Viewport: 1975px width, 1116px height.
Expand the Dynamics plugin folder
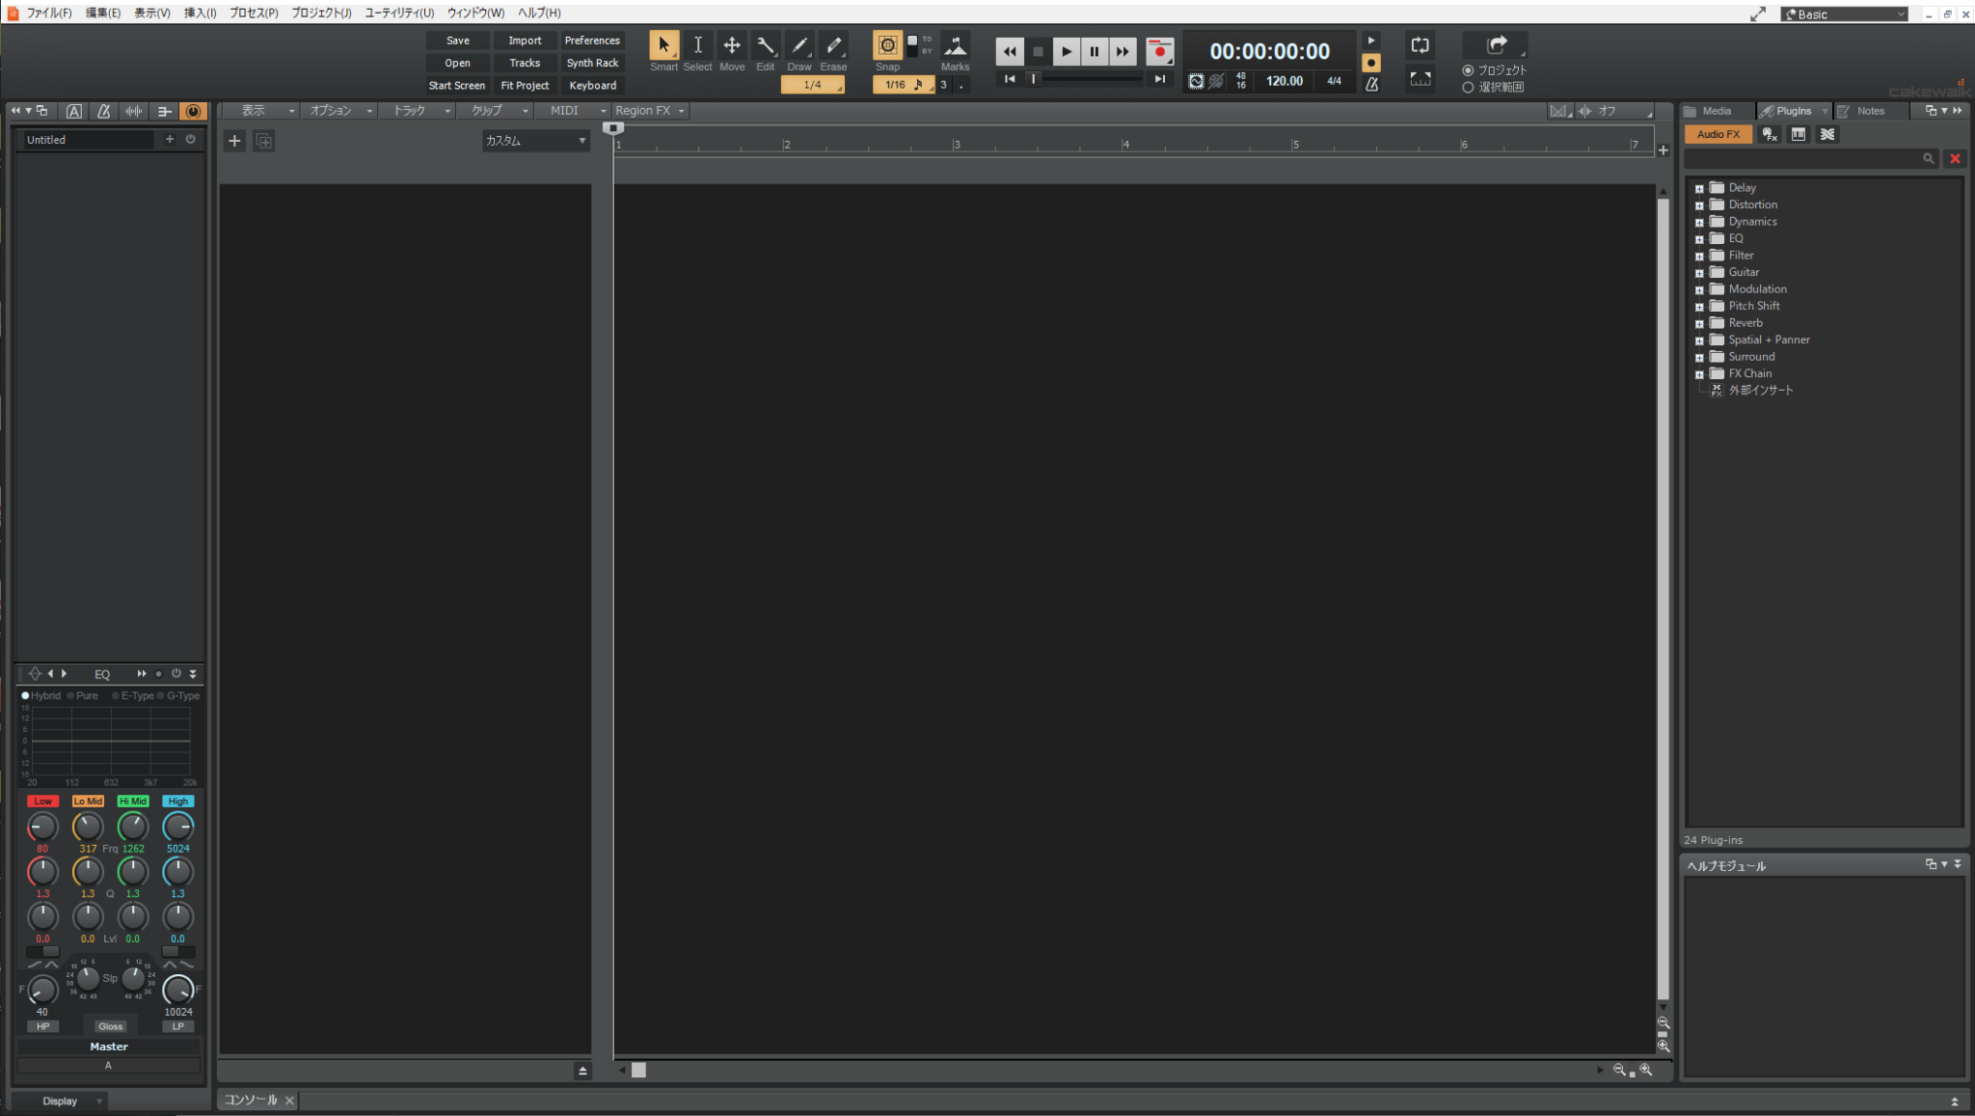(1699, 223)
